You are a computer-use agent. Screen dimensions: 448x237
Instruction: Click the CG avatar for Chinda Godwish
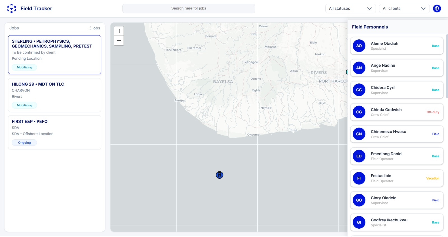point(359,112)
